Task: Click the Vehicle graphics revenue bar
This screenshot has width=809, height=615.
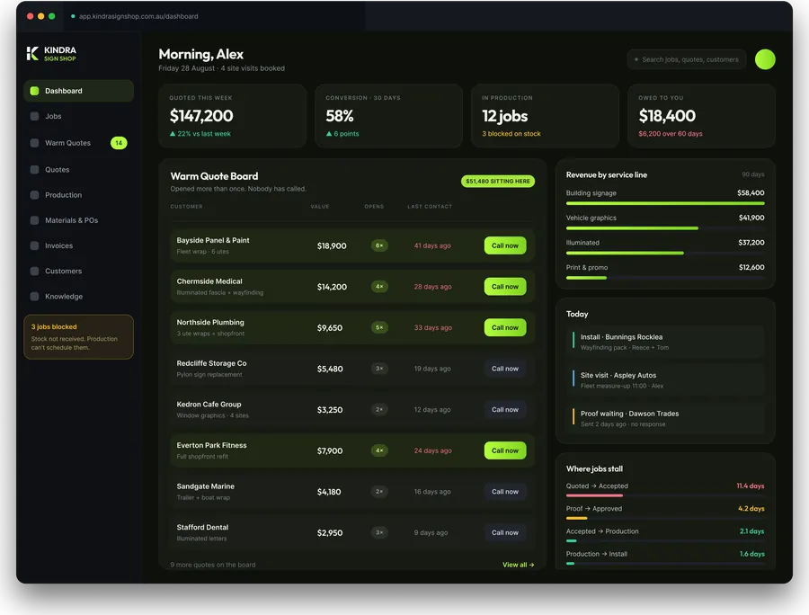Action: pos(665,228)
